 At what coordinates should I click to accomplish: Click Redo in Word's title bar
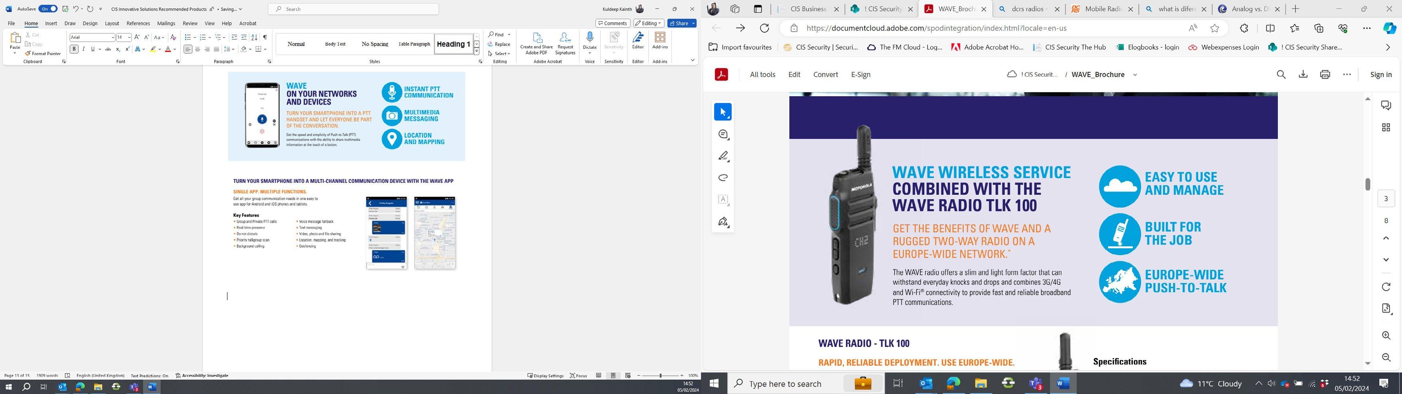90,9
